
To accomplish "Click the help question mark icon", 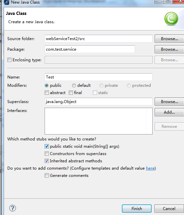I will point(13,208).
